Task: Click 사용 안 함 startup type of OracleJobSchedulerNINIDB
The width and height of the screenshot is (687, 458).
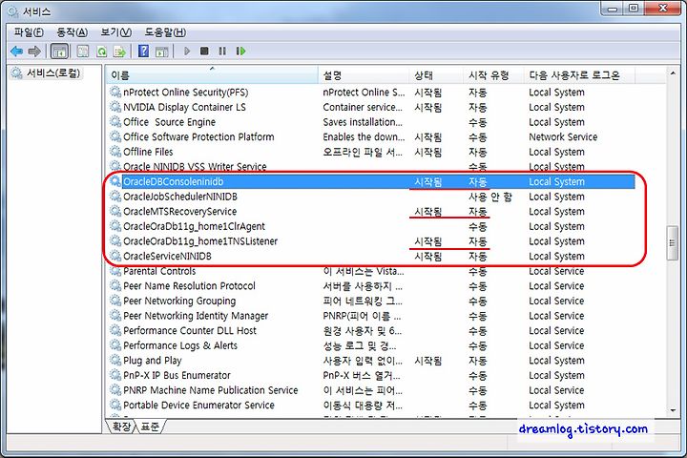Action: (x=490, y=197)
